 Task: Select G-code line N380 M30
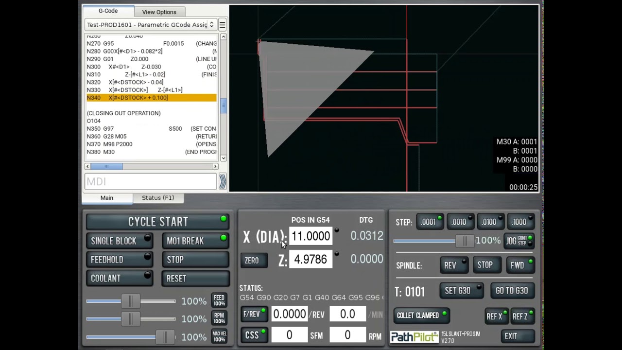pyautogui.click(x=151, y=152)
